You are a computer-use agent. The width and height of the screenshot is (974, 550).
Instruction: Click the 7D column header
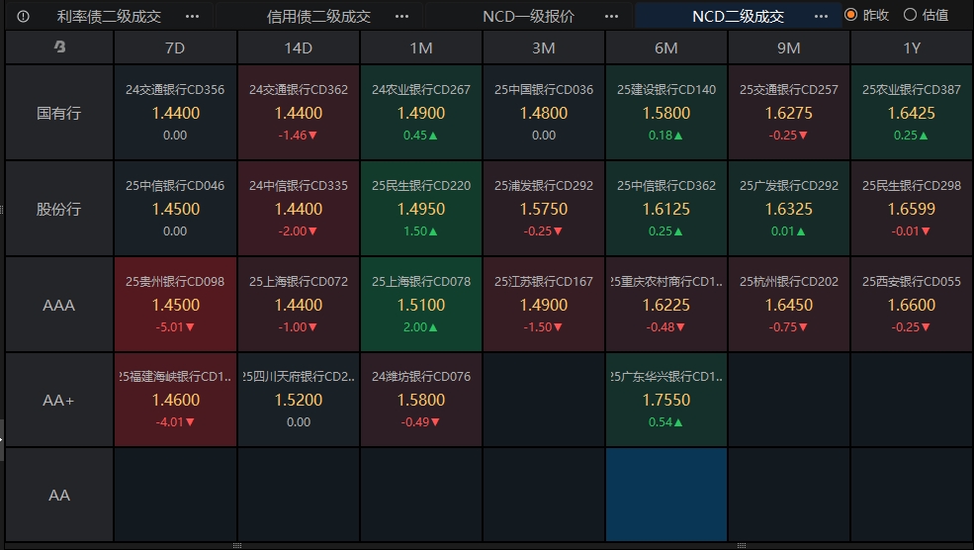(x=175, y=47)
